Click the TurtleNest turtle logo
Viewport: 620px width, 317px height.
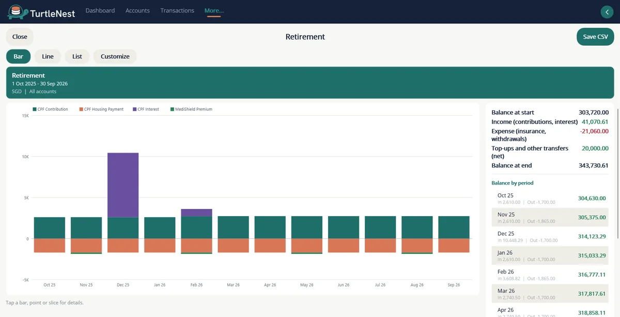coord(18,12)
